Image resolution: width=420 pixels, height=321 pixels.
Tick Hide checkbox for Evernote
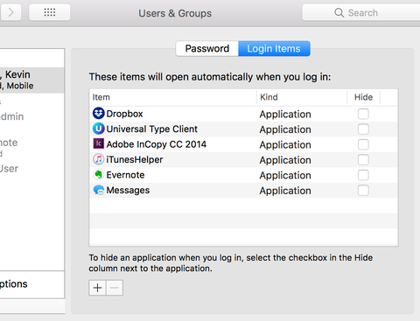[363, 175]
